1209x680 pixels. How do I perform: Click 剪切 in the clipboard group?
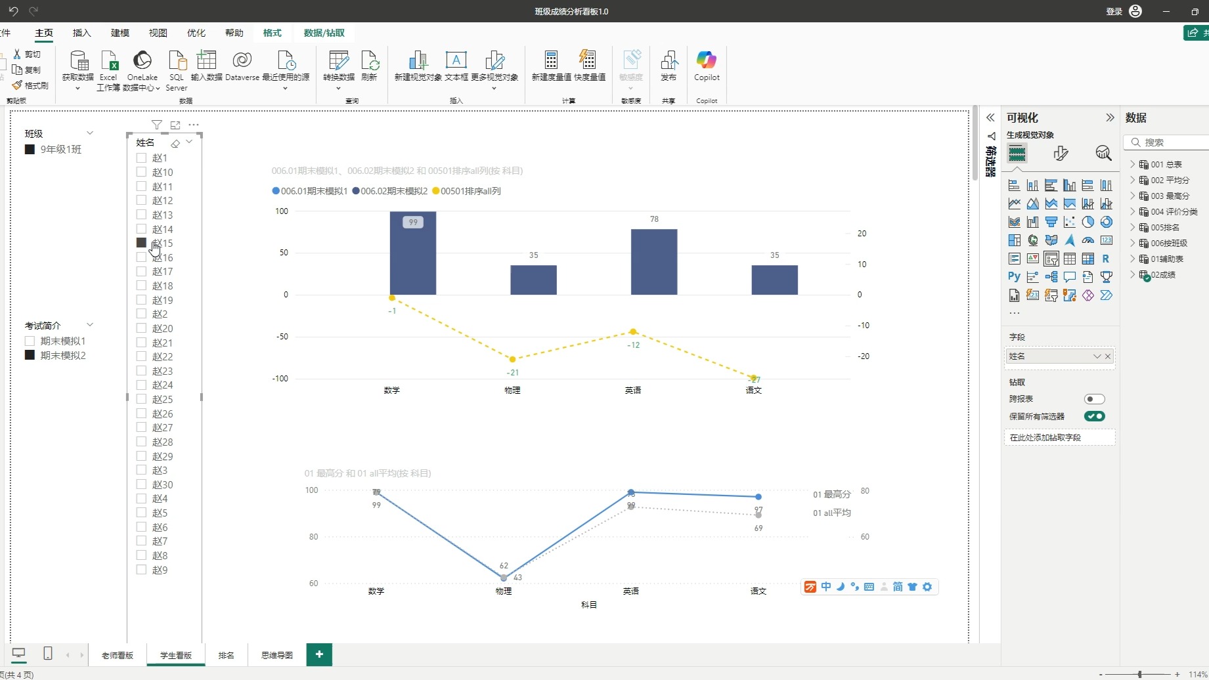coord(27,54)
